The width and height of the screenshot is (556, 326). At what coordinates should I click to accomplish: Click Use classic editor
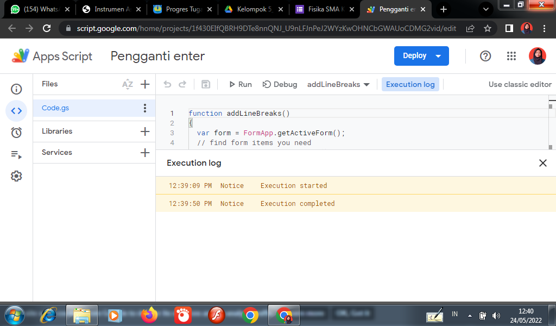pos(520,84)
